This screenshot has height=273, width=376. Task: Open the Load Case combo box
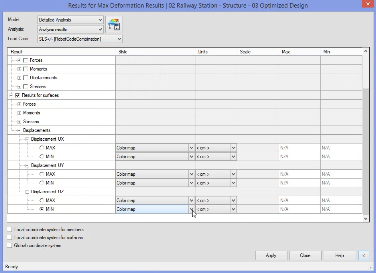tap(118, 39)
